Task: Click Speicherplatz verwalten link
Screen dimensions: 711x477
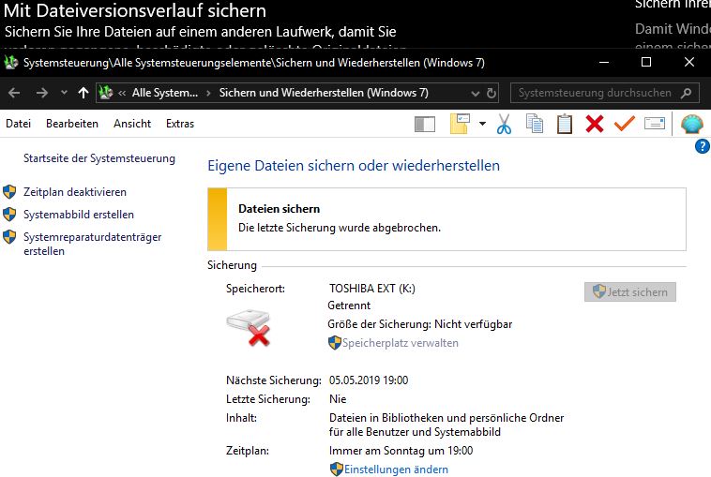Action: tap(400, 343)
